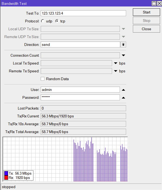Enable the Random Data checkbox
The image size is (162, 190).
click(x=43, y=79)
